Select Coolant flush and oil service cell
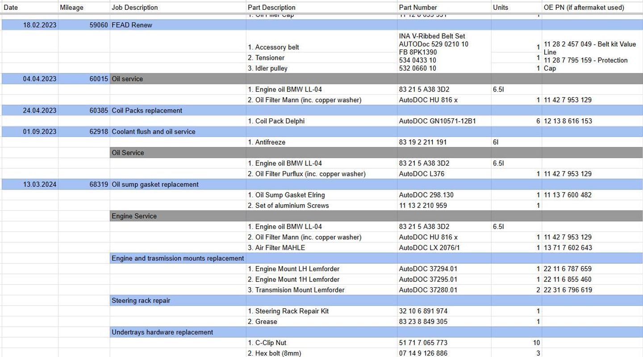The width and height of the screenshot is (643, 357). [x=153, y=132]
